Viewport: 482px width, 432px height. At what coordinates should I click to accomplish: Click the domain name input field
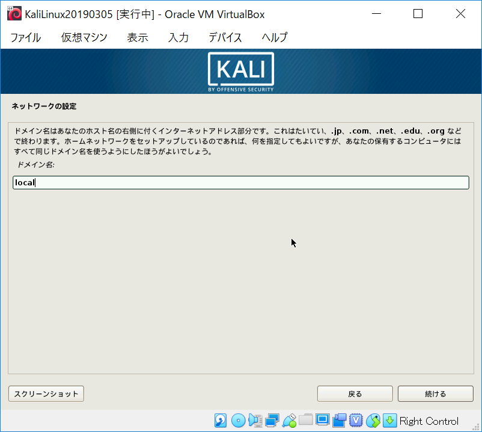240,182
